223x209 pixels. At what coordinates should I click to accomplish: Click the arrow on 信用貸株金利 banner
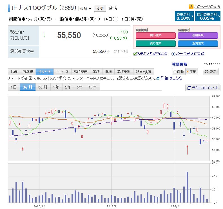[x=219, y=16]
